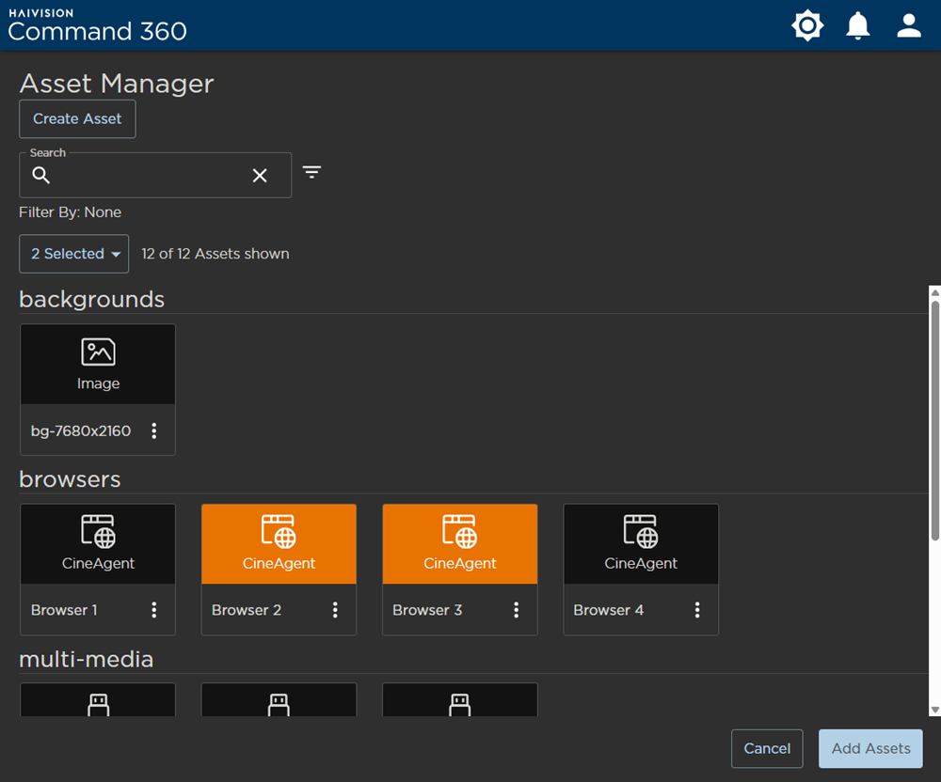Image resolution: width=941 pixels, height=782 pixels.
Task: Click the backgrounds group heading
Action: pyautogui.click(x=92, y=299)
